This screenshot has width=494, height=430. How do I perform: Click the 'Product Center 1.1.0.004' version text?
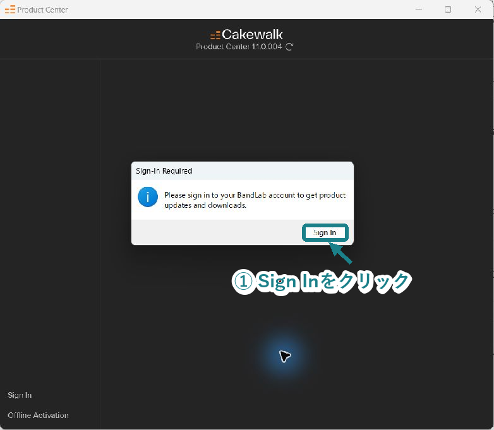(239, 47)
